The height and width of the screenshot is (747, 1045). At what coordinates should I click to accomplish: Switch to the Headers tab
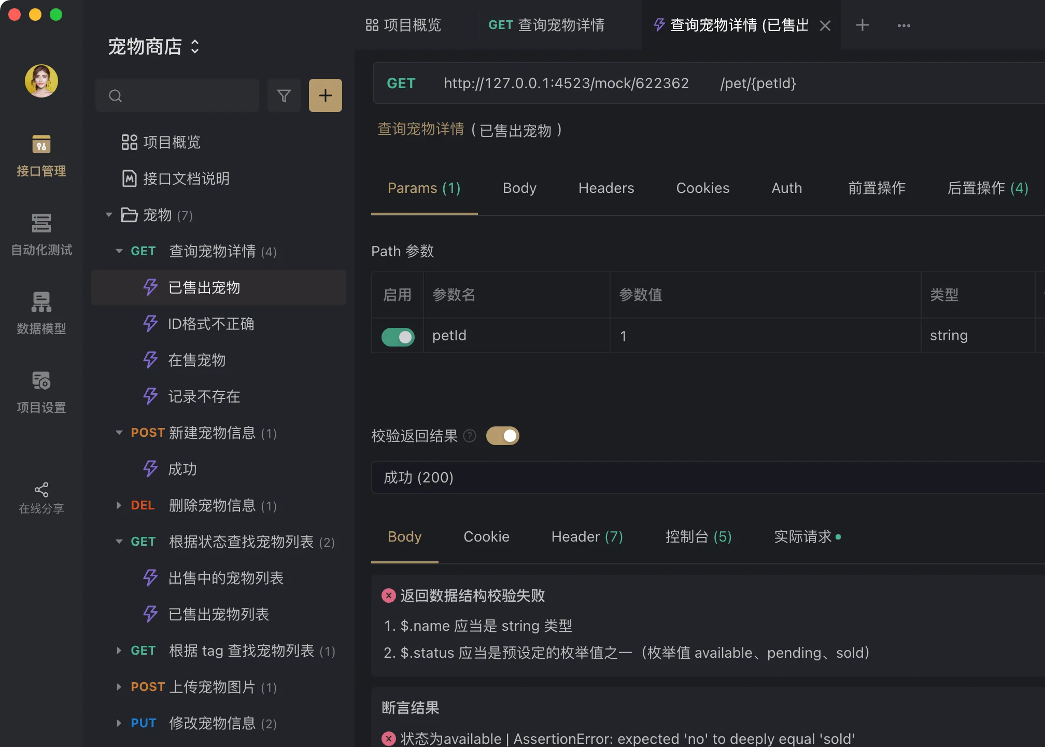pos(606,188)
